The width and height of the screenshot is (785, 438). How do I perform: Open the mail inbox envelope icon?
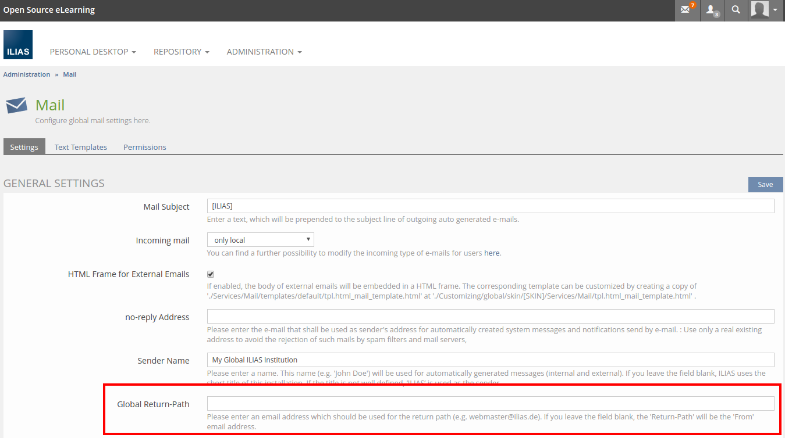tap(687, 10)
